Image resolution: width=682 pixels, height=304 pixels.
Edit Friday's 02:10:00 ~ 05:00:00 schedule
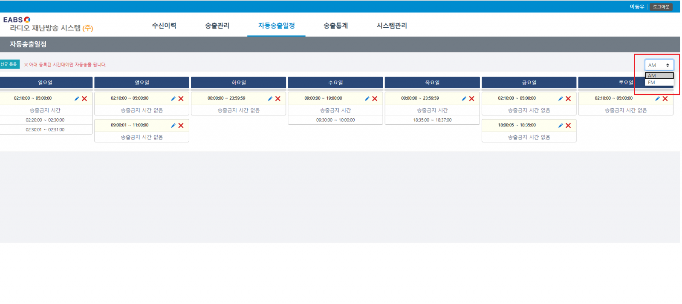tap(561, 98)
